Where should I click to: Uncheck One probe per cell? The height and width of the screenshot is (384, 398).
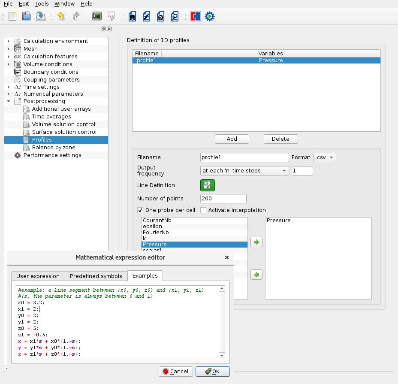coord(140,210)
